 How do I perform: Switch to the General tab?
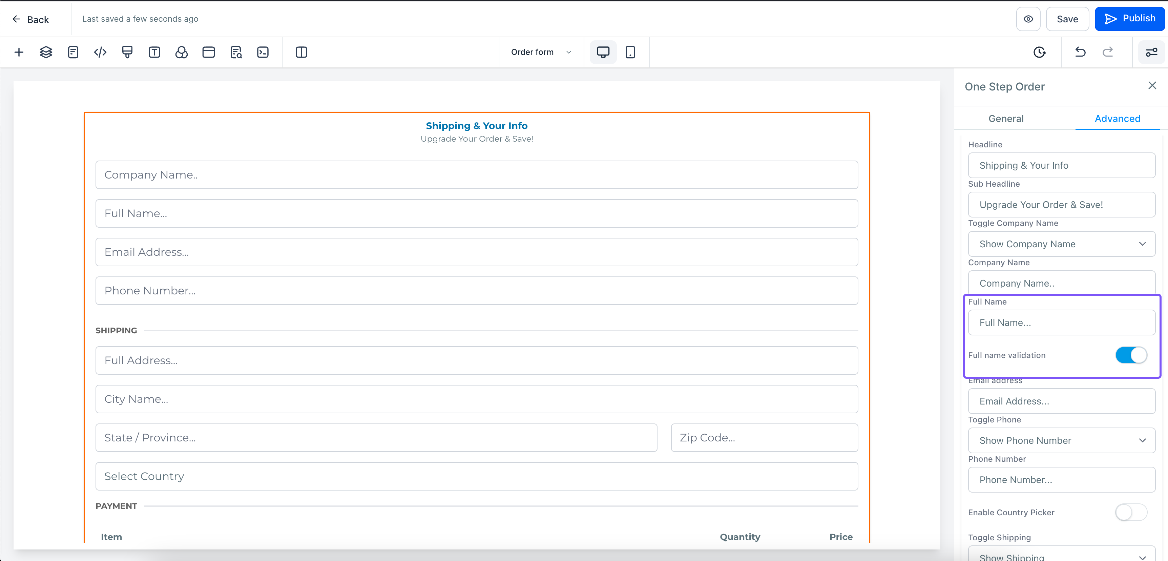1006,118
